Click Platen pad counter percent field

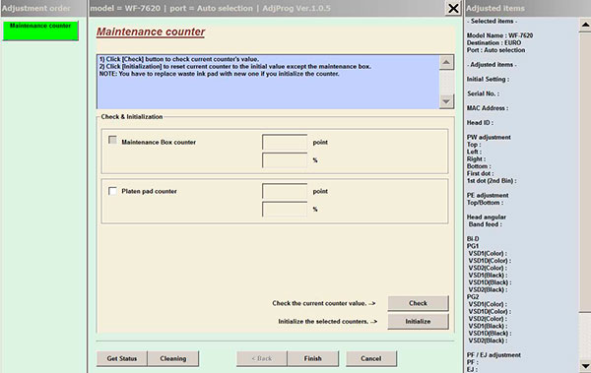tap(285, 209)
